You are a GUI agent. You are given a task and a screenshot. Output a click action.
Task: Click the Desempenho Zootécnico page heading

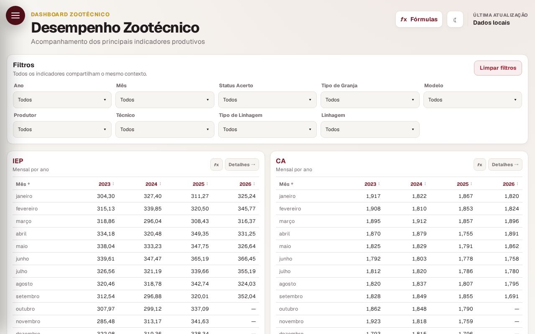pyautogui.click(x=115, y=28)
